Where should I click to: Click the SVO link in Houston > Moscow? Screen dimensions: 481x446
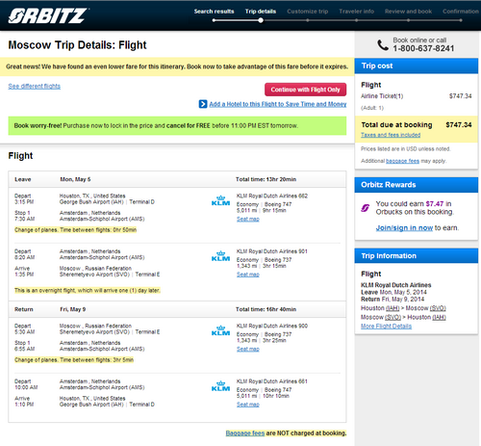click(438, 308)
